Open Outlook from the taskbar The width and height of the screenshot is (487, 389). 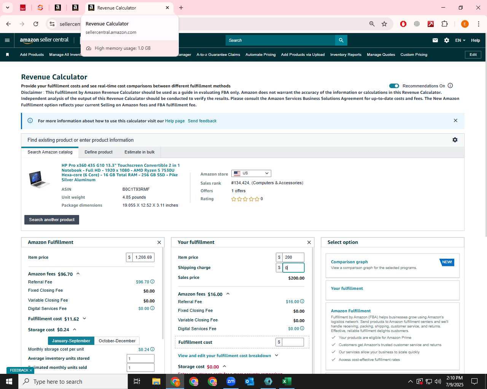250,381
